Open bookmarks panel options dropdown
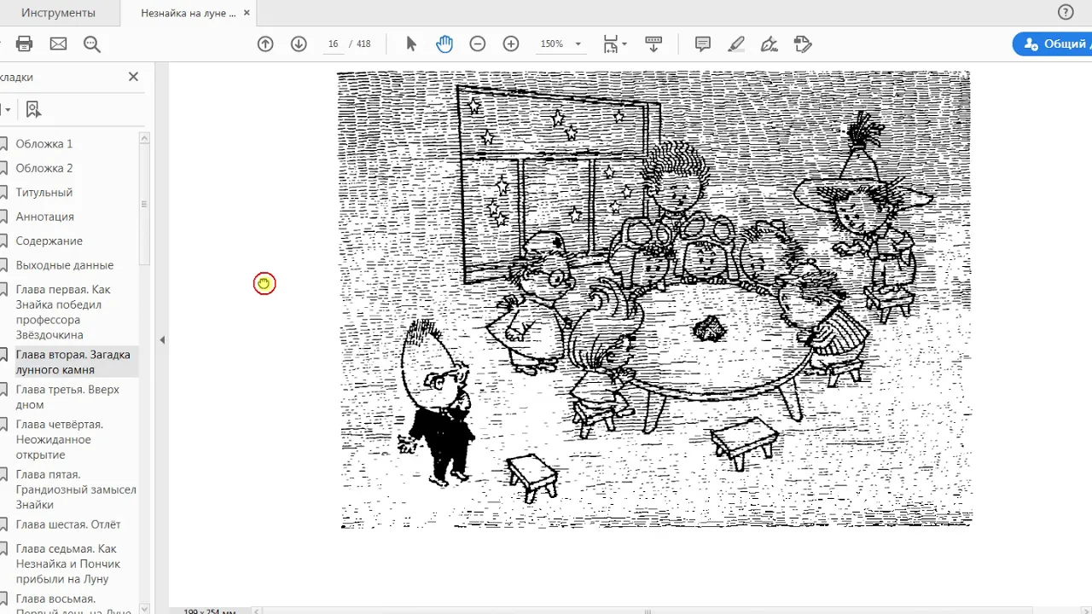The image size is (1092, 614). [x=5, y=109]
